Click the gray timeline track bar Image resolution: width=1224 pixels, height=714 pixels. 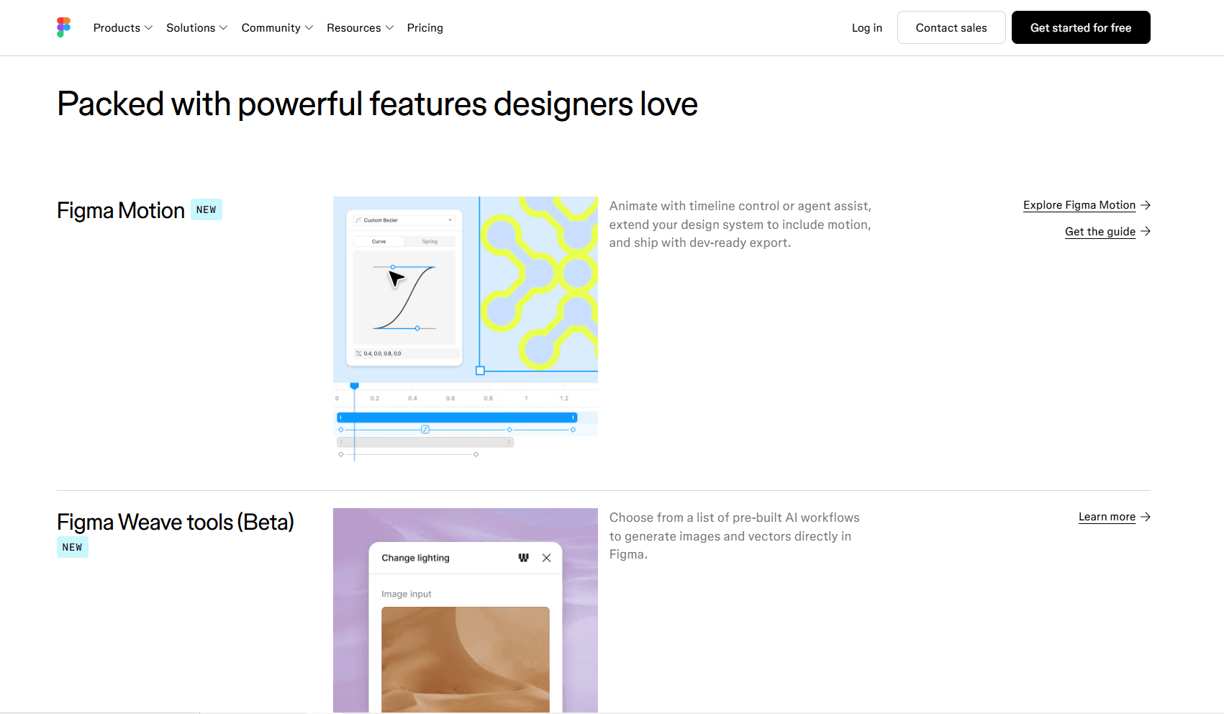coord(425,442)
